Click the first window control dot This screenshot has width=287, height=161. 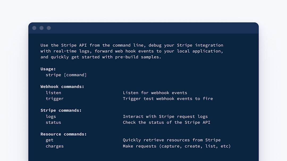34,28
